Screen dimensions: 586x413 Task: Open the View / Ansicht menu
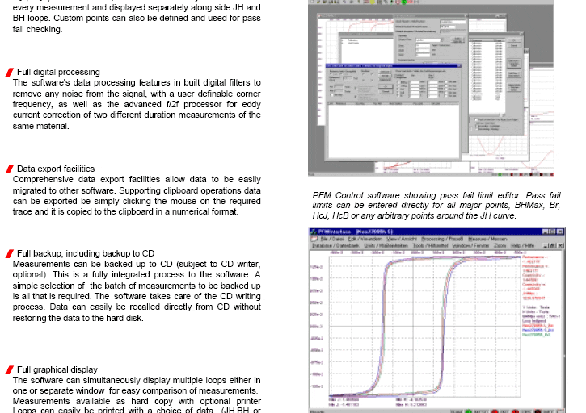tap(401, 239)
